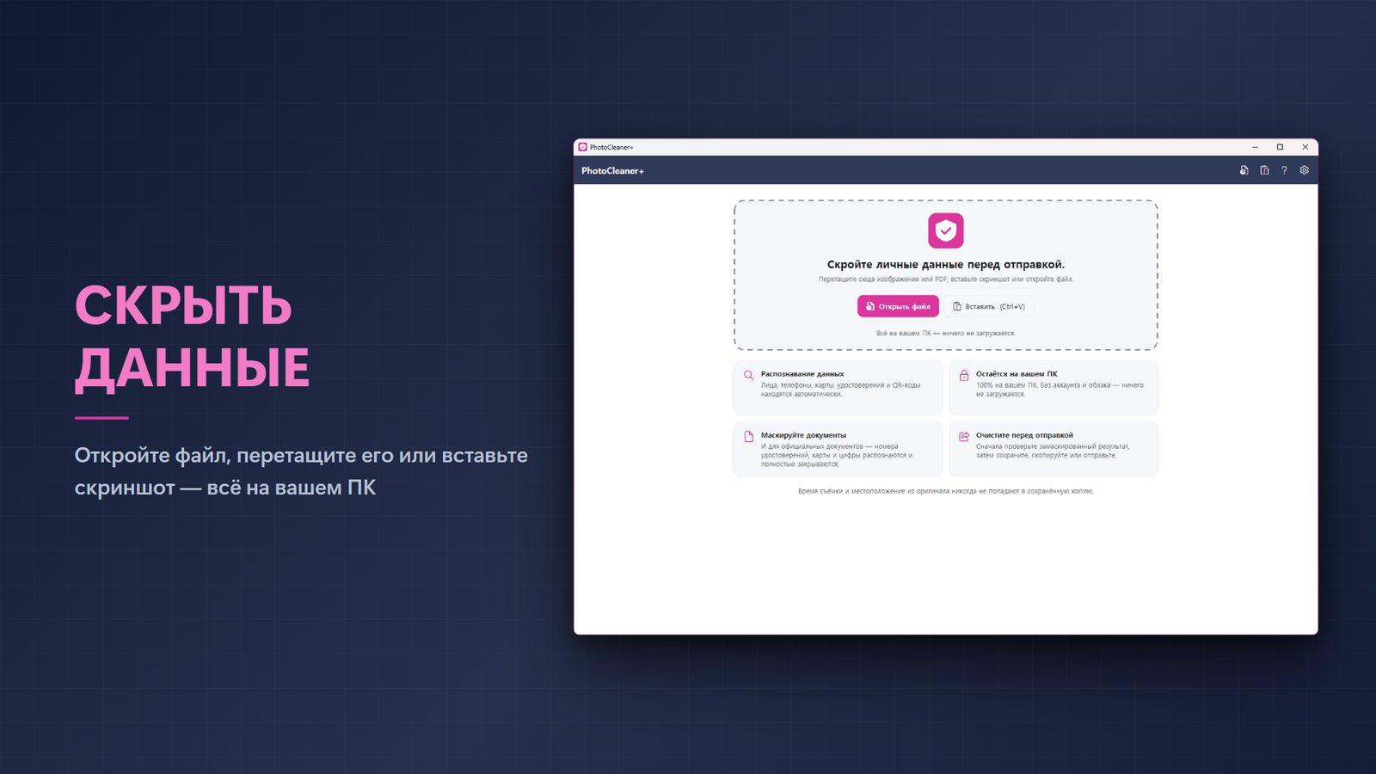Image resolution: width=1376 pixels, height=774 pixels.
Task: Click the lock icon on the Остаётся на вашем ПК card
Action: coord(964,375)
